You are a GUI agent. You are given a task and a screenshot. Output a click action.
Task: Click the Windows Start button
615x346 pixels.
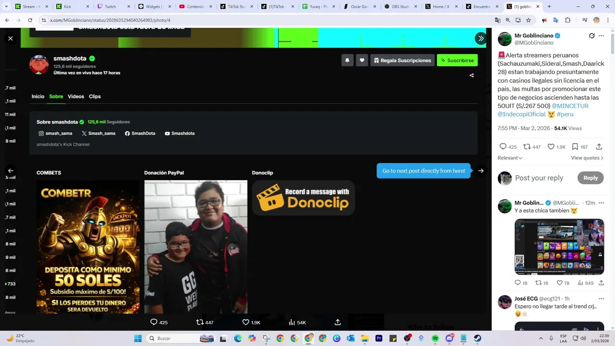click(x=137, y=338)
